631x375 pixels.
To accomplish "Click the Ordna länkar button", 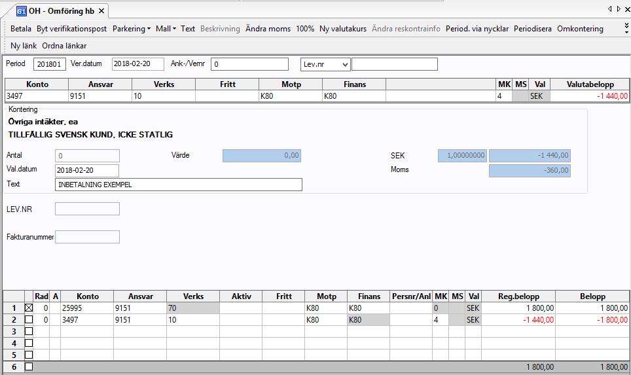I will (64, 45).
